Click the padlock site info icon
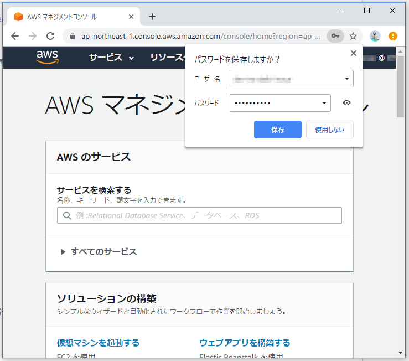This screenshot has width=409, height=361. (x=73, y=36)
